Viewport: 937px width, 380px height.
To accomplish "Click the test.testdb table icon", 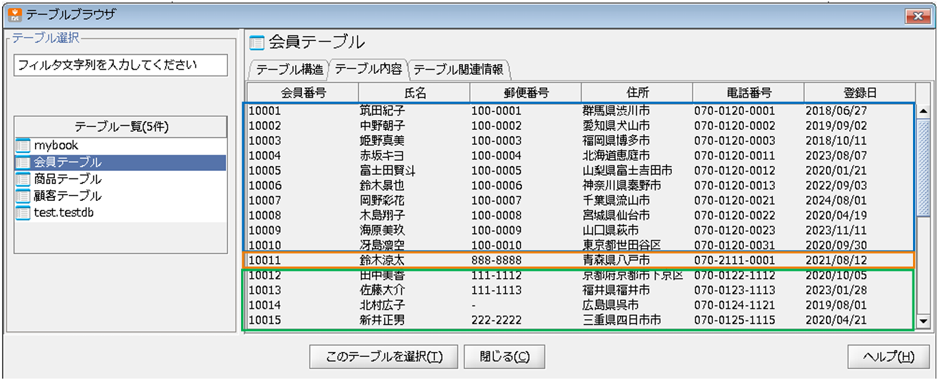I will [23, 213].
